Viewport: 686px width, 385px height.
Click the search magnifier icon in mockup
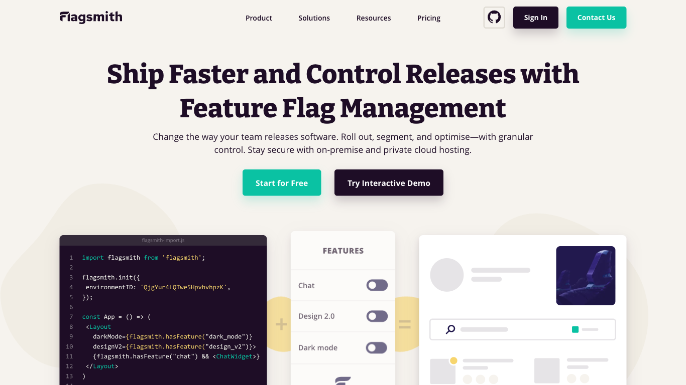tap(450, 329)
